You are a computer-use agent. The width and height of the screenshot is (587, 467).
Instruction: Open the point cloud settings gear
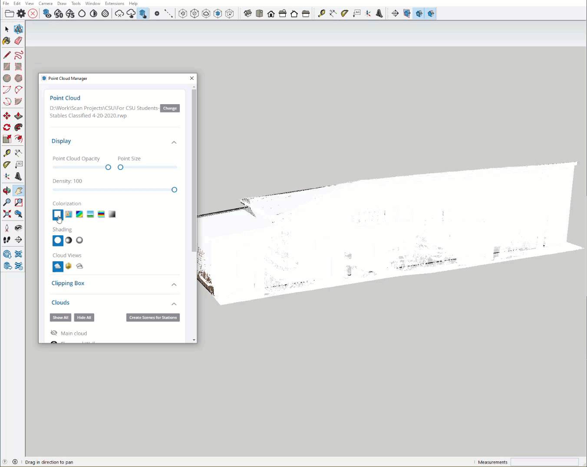pos(21,13)
